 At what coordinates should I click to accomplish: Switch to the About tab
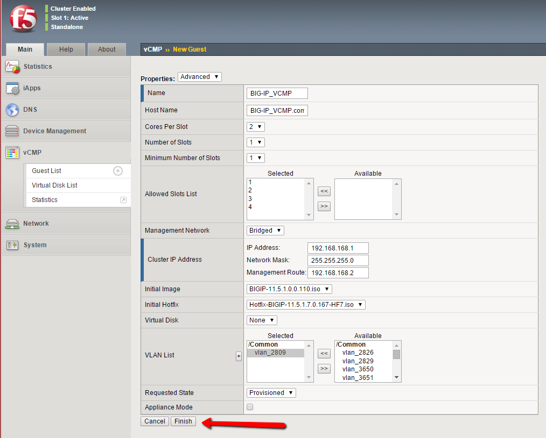[x=107, y=49]
